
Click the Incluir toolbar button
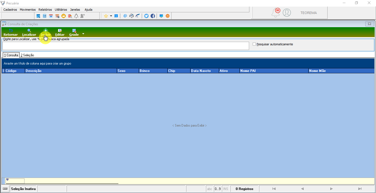(46, 32)
